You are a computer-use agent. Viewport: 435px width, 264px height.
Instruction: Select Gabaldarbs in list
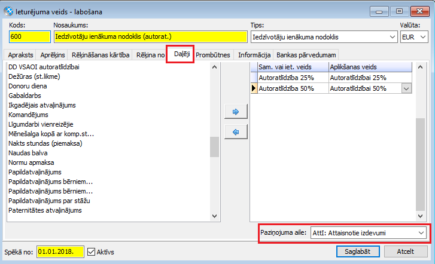pos(25,96)
